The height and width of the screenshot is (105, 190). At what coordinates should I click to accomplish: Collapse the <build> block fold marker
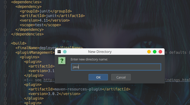5,43
